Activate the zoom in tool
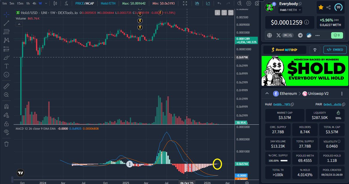Viewport: 349px width, 184px height. point(6,95)
